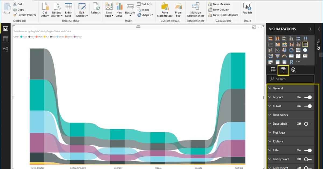Click the New Measure button
This screenshot has width=323, height=169.
219,4
